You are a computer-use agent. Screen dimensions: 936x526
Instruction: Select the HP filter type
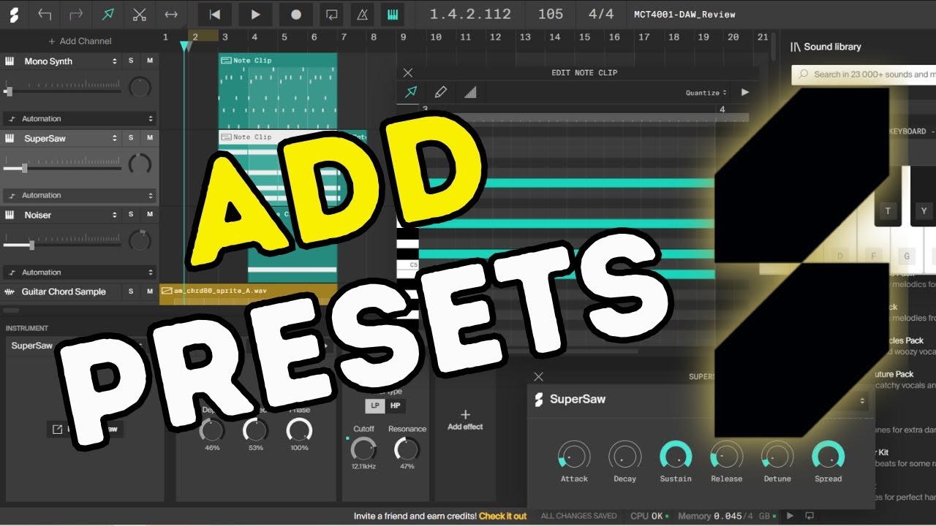click(396, 405)
